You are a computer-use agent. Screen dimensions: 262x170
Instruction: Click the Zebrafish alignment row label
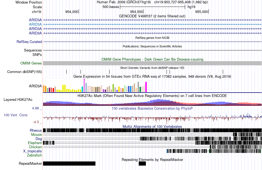click(x=34, y=155)
